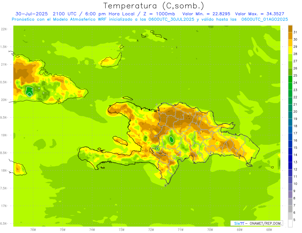Screen dimensions: 302x233
Task: Select the "30-Jul-2025" date text
Action: click(31, 14)
